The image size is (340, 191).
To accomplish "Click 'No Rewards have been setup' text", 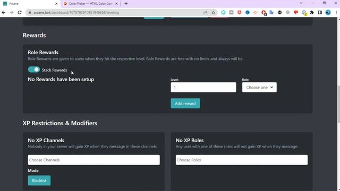I will [61, 79].
